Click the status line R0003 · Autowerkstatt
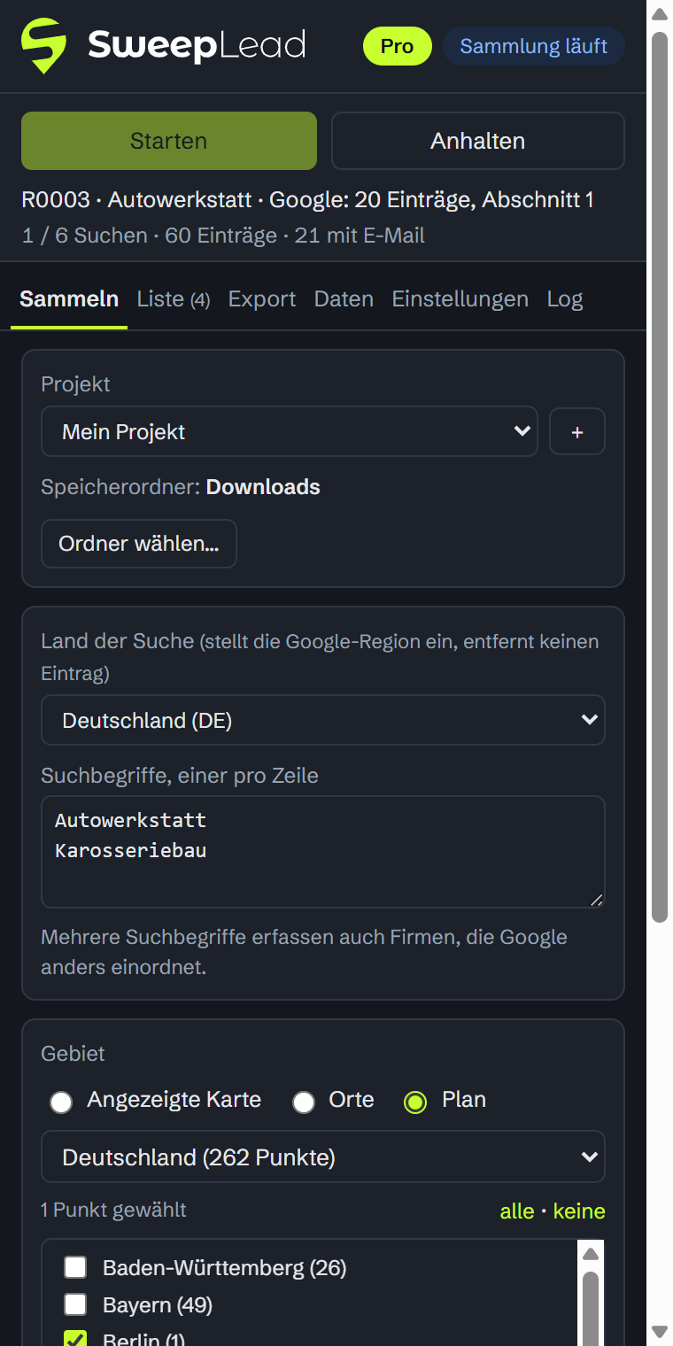 307,200
